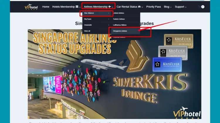
Task: Expand chevron next to Blog
Action: [x=171, y=7]
